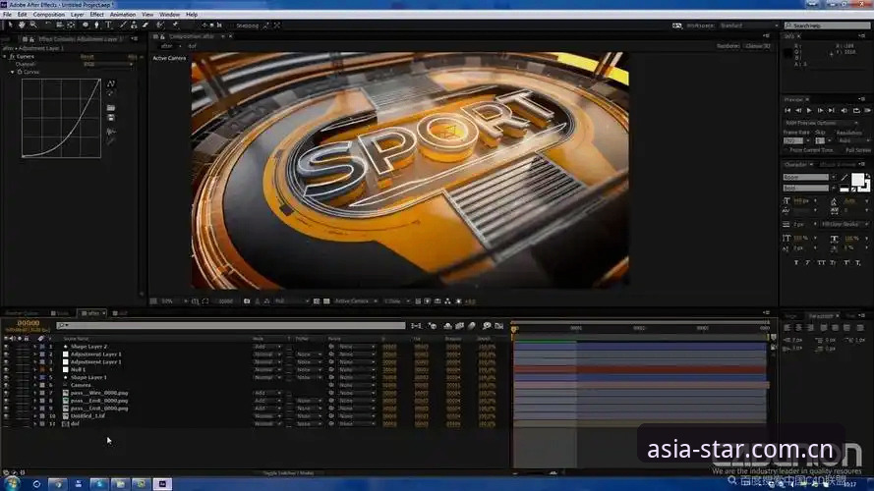Open the File menu

7,15
